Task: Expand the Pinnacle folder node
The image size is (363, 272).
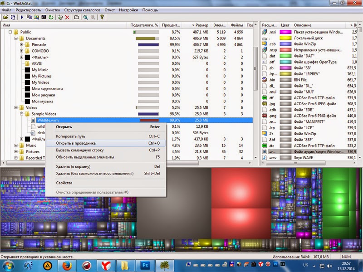Action: tap(21, 44)
